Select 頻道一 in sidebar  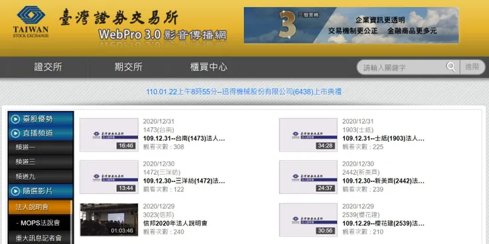point(41,148)
